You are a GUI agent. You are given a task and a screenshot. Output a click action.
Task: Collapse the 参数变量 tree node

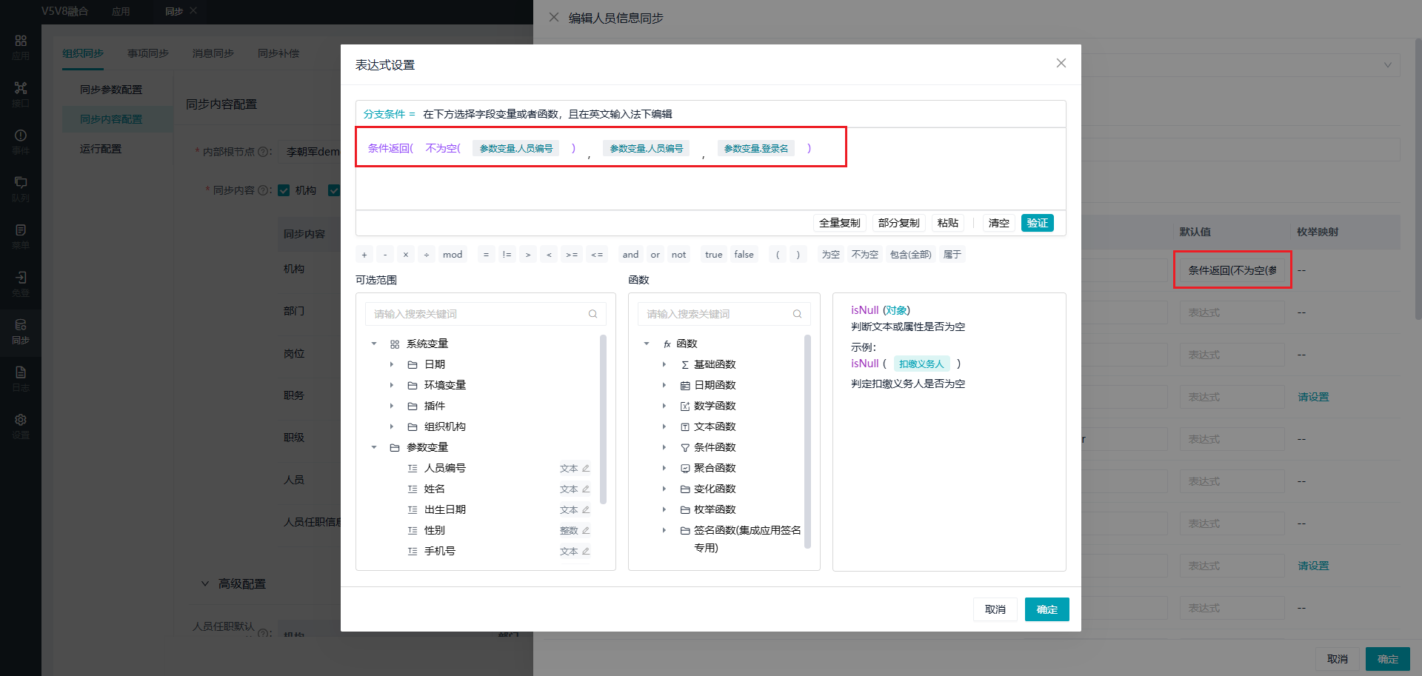click(x=374, y=447)
